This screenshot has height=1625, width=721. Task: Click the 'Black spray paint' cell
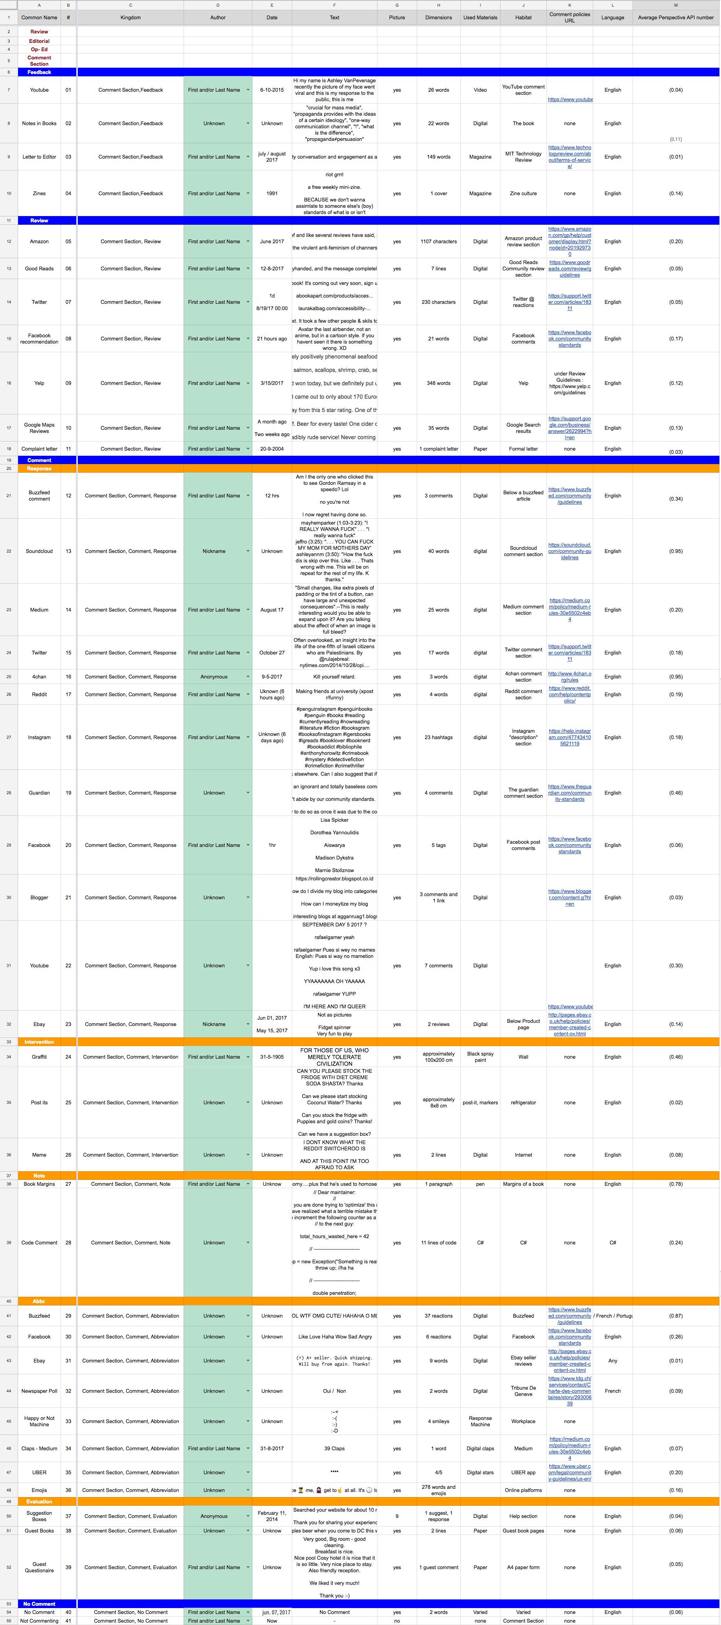(480, 1057)
